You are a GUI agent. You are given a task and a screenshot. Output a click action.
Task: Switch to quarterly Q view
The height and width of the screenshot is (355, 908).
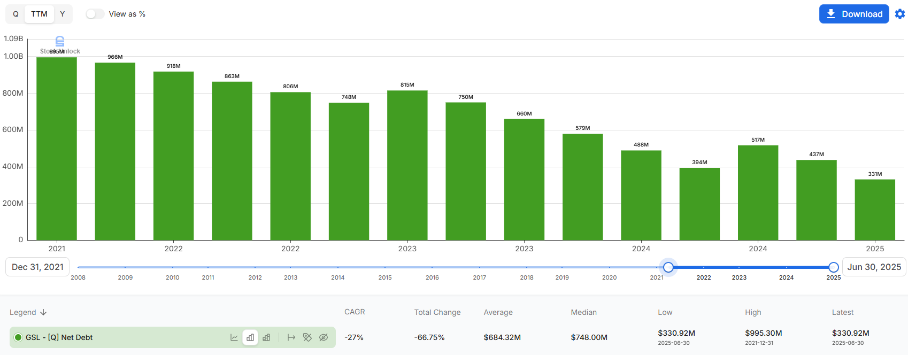click(x=16, y=14)
